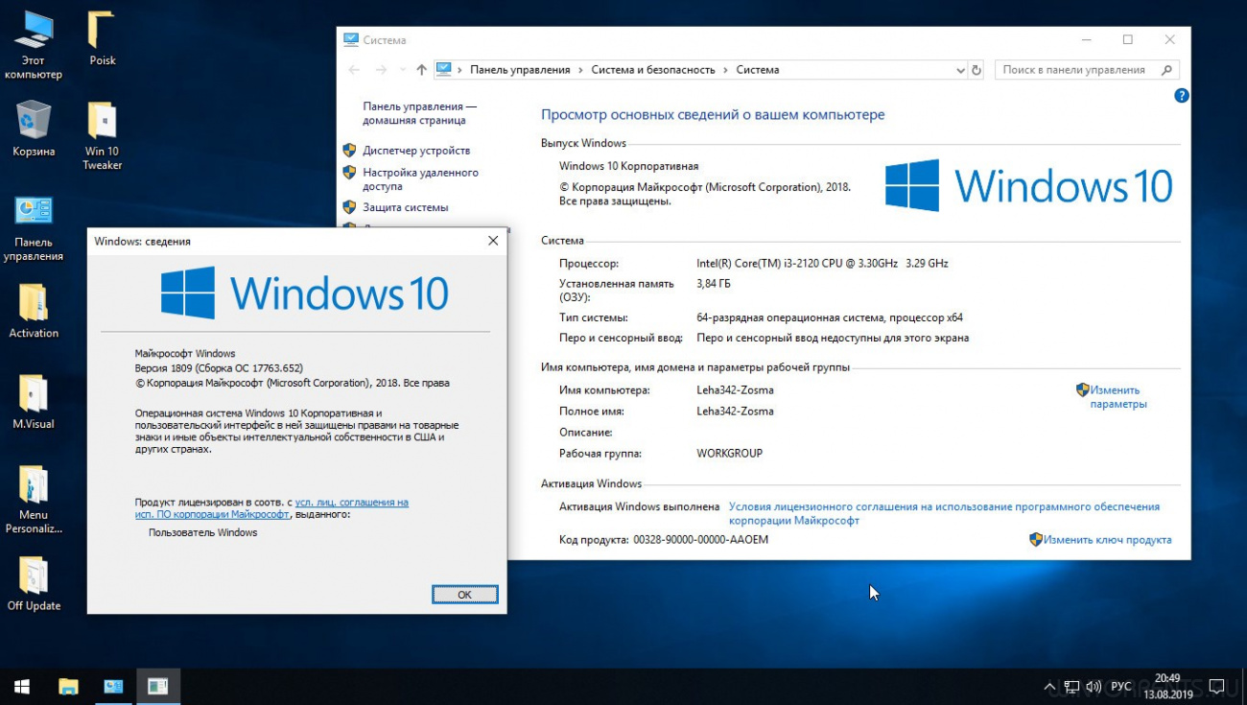The image size is (1247, 705).
Task: Open the Windows Start menu
Action: tap(22, 687)
